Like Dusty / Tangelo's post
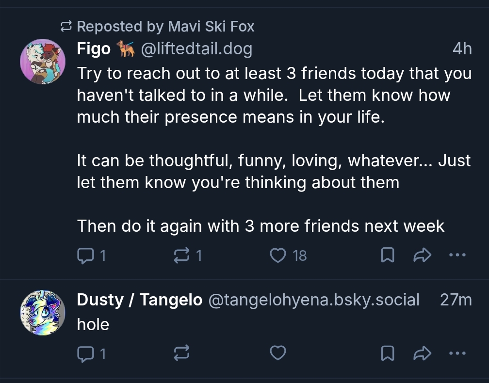This screenshot has width=489, height=383. (x=278, y=354)
